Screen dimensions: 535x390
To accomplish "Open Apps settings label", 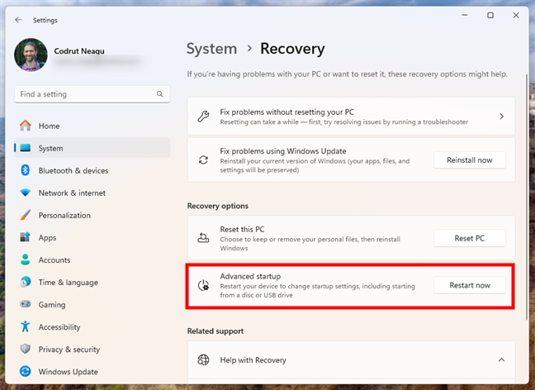I will 47,238.
